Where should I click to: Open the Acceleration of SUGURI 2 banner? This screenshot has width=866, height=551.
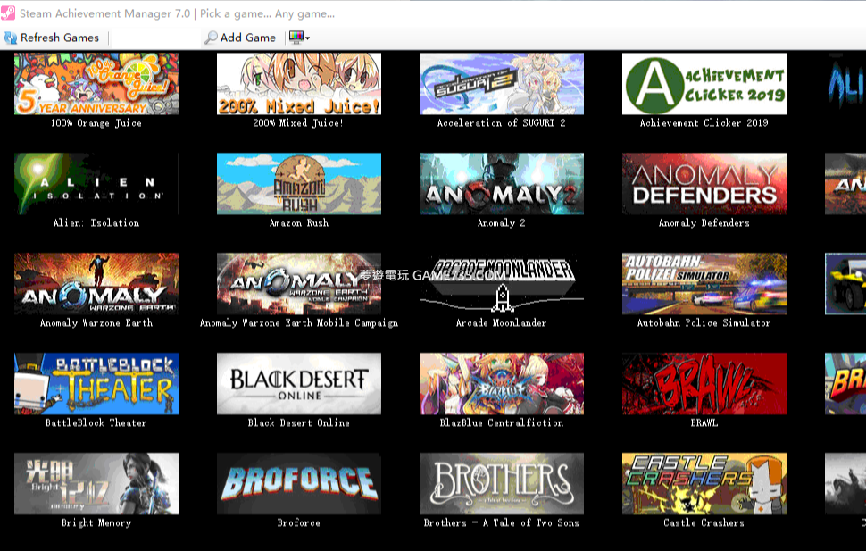pos(502,83)
